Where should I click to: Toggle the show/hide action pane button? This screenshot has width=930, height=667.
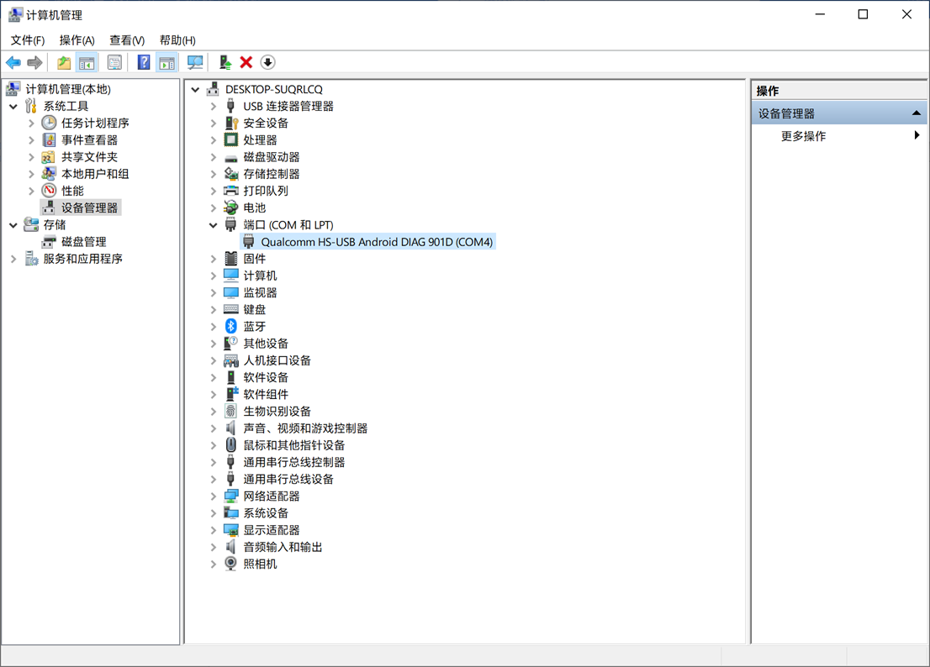[x=167, y=62]
